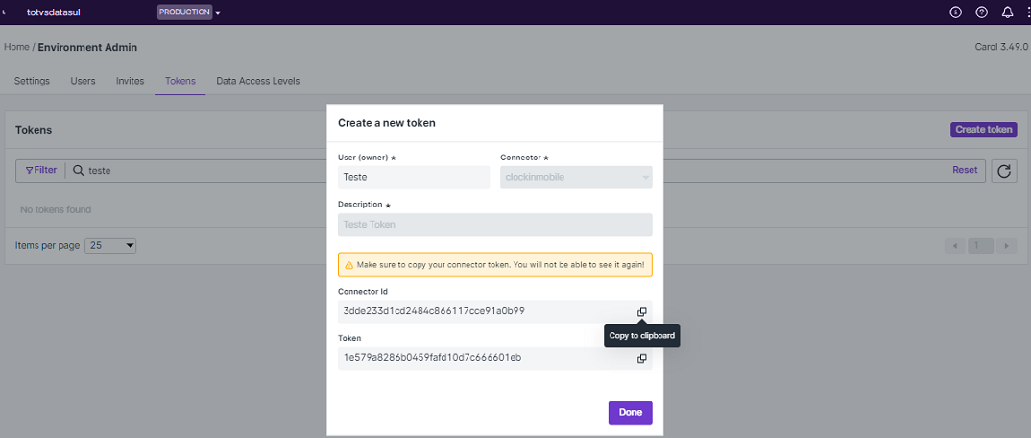Click the Create token button

click(984, 130)
